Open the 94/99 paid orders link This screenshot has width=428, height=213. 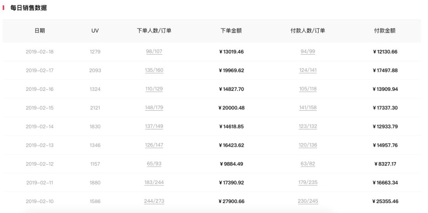(x=308, y=52)
